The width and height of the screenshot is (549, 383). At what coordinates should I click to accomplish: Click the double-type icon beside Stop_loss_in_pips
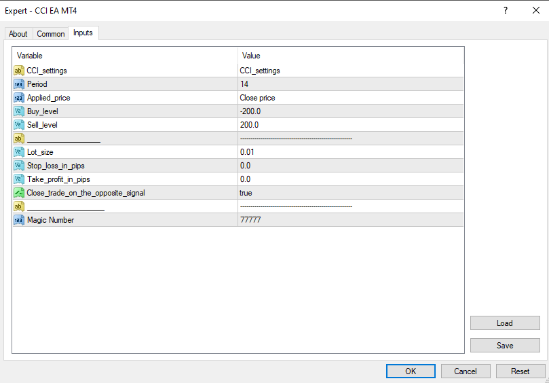pos(19,166)
